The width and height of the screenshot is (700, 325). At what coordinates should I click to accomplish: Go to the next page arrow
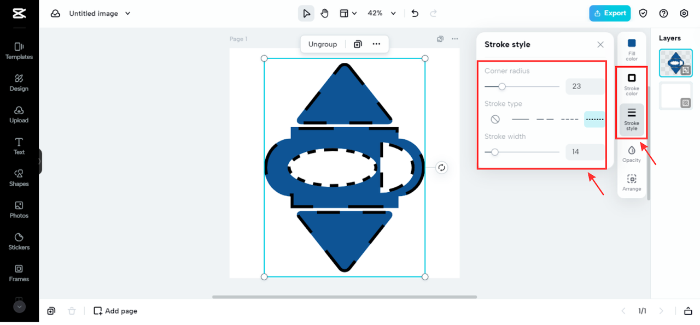[661, 311]
